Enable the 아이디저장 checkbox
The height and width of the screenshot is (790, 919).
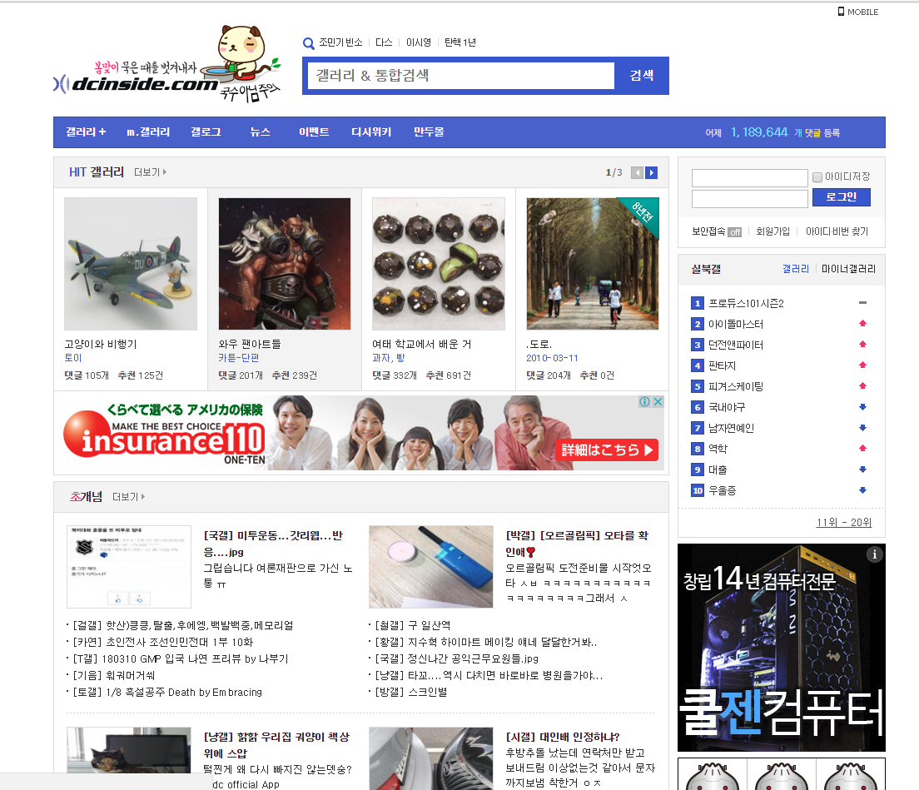(817, 177)
